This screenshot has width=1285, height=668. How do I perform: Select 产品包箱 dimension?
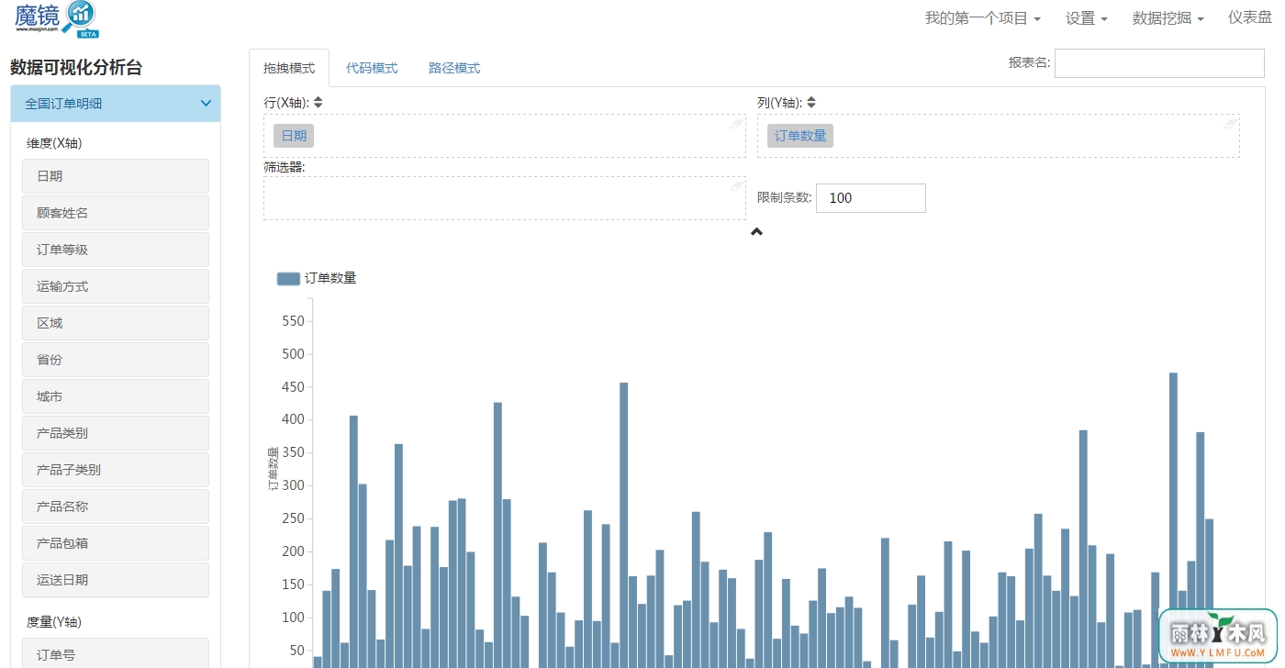(x=116, y=543)
